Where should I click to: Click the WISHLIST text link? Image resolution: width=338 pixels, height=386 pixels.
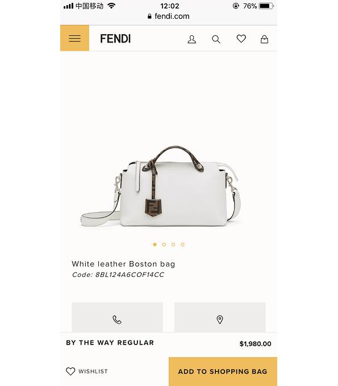pyautogui.click(x=93, y=371)
